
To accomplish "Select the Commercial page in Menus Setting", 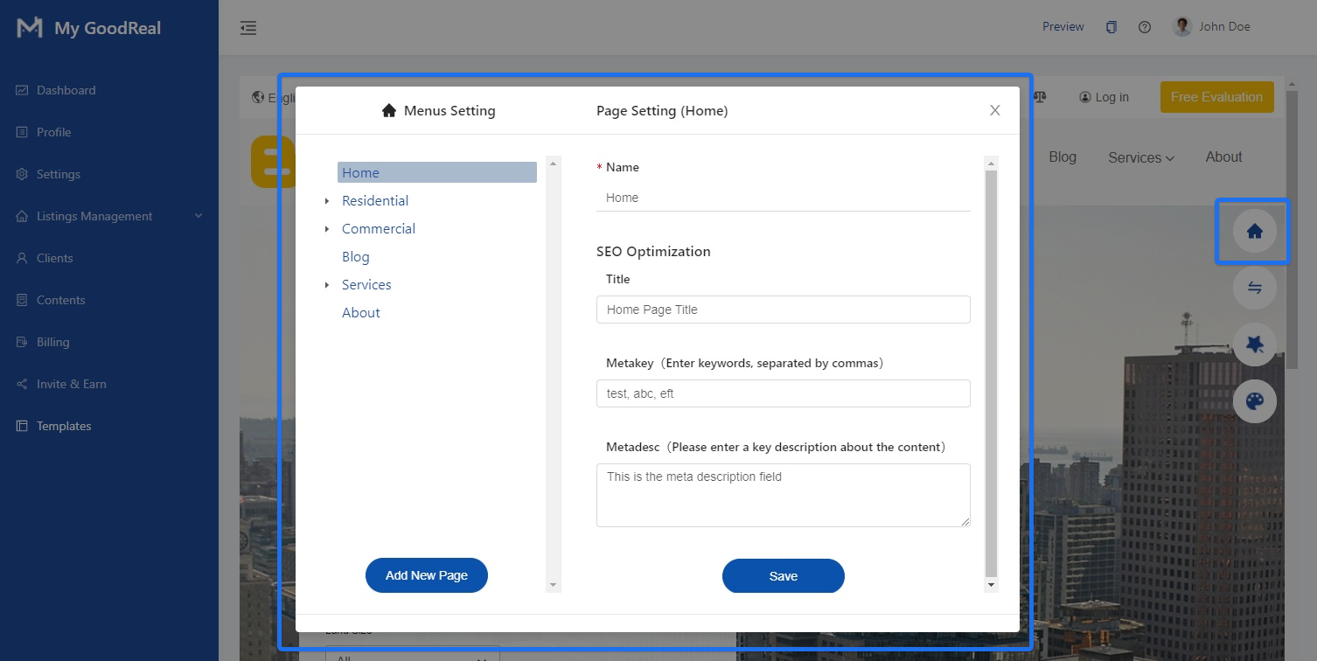I will [378, 228].
